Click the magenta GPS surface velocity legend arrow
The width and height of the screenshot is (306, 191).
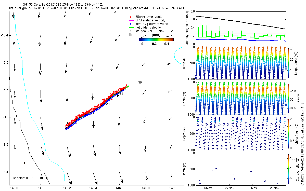coord(132,20)
